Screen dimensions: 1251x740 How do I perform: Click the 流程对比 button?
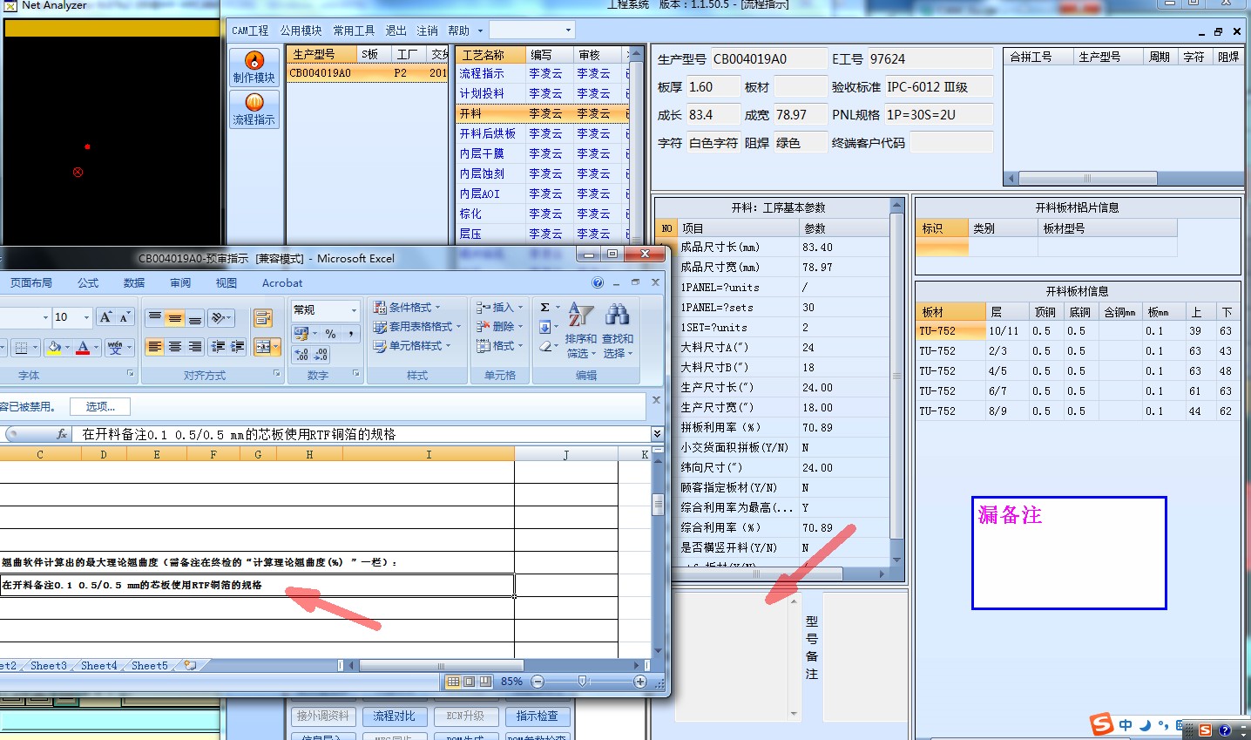[x=394, y=716]
